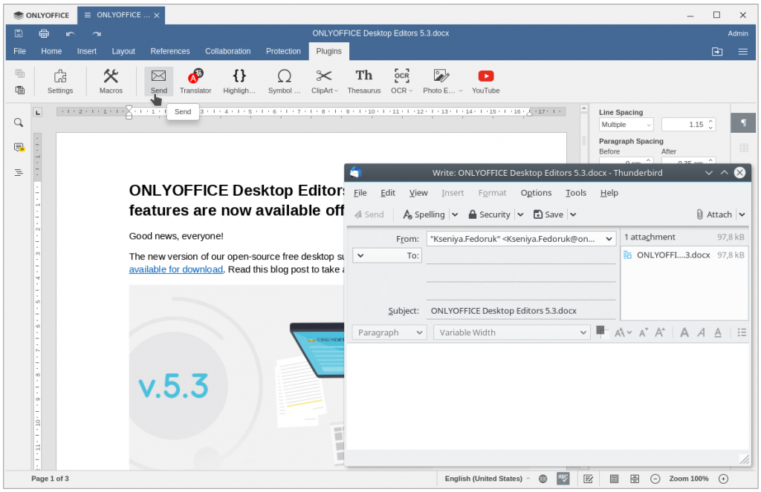The image size is (761, 492).
Task: Click the Subject field in Thunderbird
Action: [521, 311]
